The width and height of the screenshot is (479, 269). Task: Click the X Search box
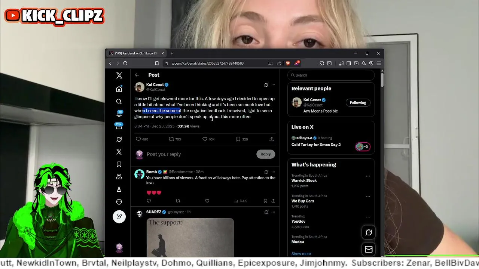pos(331,75)
